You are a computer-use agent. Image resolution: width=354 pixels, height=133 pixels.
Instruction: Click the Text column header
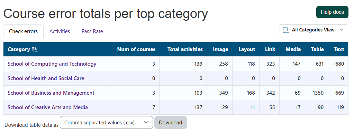point(339,49)
